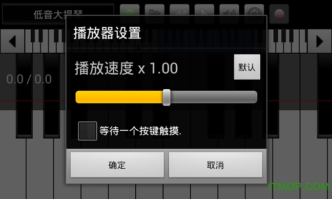Enable the 等待一个按键触摸 checkbox
Viewport: 332px width, 199px height.
pyautogui.click(x=87, y=131)
